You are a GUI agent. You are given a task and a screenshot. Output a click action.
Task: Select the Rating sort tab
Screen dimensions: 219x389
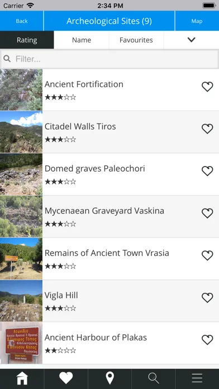pos(27,40)
